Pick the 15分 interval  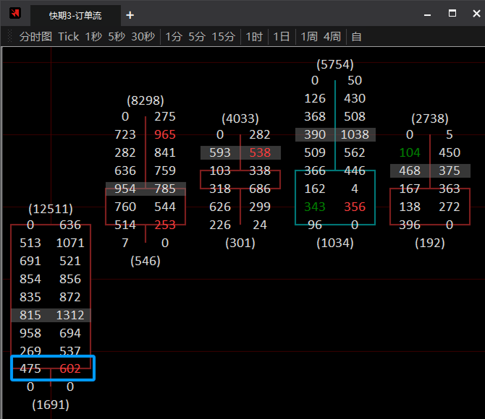coord(223,36)
